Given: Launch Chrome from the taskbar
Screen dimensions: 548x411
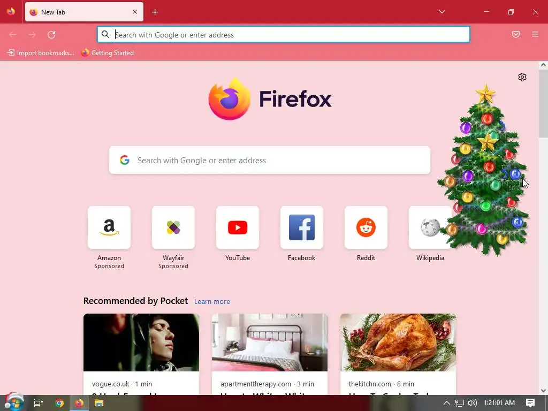Looking at the screenshot, I should pos(59,403).
